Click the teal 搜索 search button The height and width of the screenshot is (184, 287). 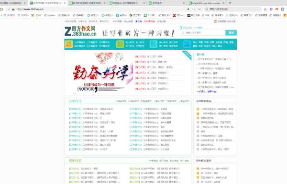click(231, 33)
